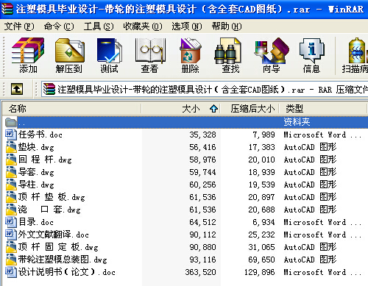Select file name 任务书.doc
The height and width of the screenshot is (286, 368).
click(40, 135)
